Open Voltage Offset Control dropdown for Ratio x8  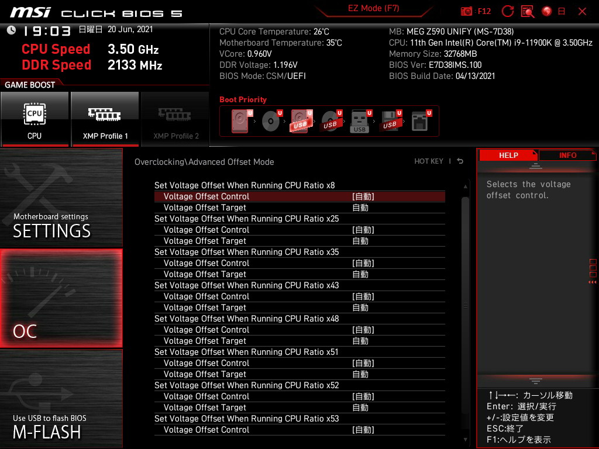coord(299,196)
